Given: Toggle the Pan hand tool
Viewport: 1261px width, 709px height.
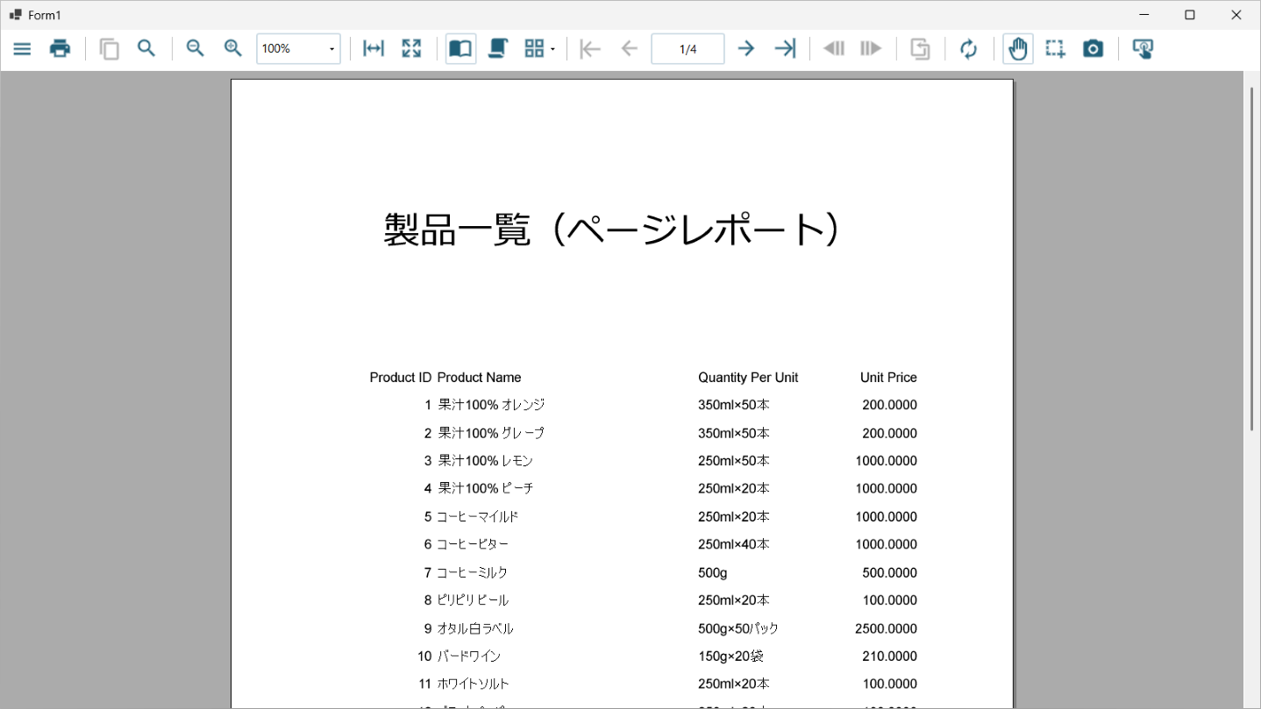Looking at the screenshot, I should (x=1018, y=49).
